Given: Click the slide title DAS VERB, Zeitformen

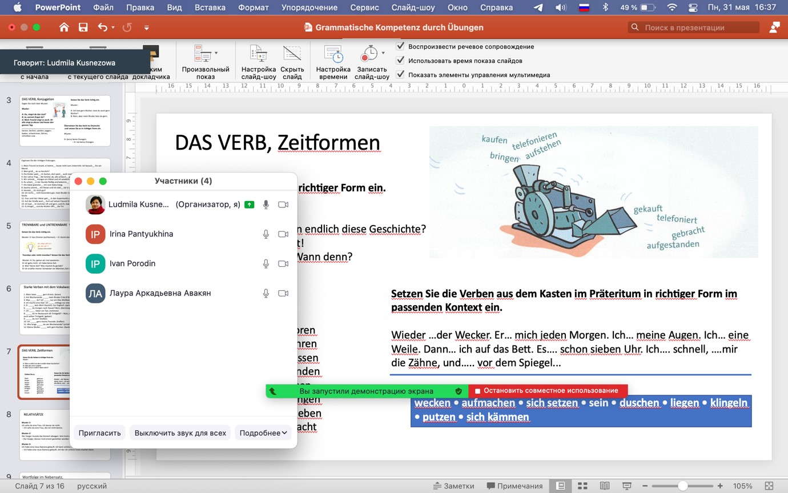Looking at the screenshot, I should click(278, 143).
